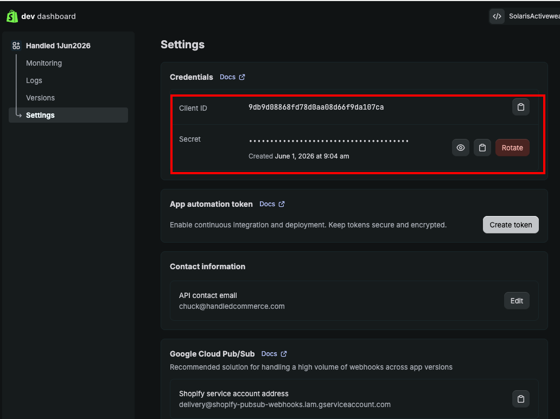This screenshot has width=560, height=419.
Task: Copy the Client ID to the clipboard
Action: click(521, 107)
